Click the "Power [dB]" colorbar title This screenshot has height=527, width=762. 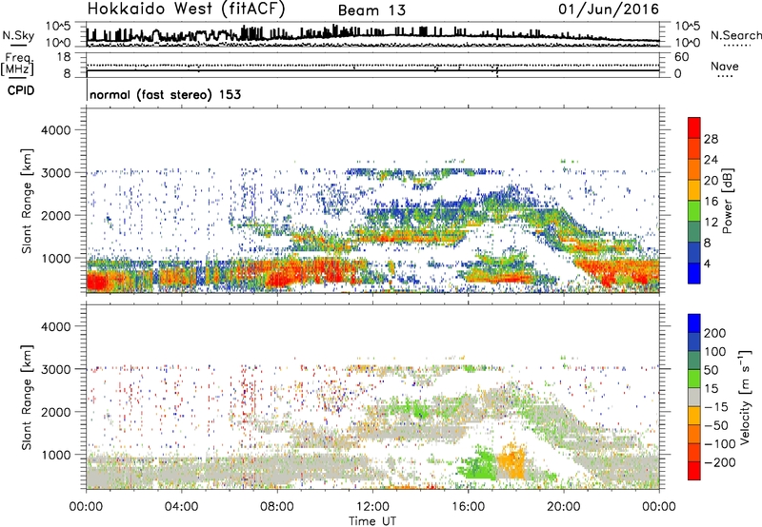pos(728,201)
